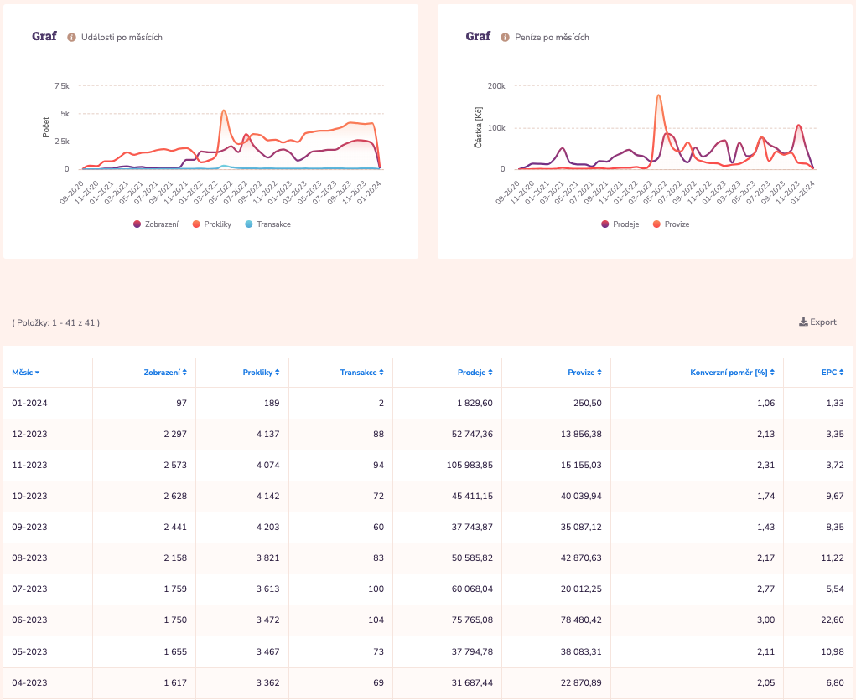Toggle Prodeje series in money chart
Screen dimensions: 856x700
coord(620,224)
